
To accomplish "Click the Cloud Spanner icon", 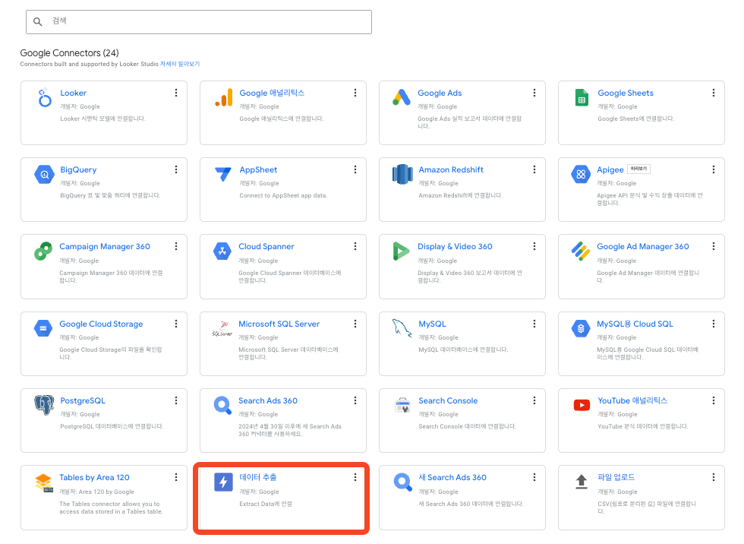I will (x=222, y=251).
